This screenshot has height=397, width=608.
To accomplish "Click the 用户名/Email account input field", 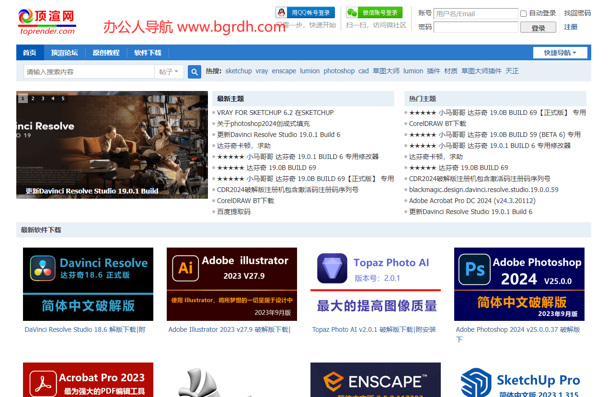I will [x=476, y=13].
